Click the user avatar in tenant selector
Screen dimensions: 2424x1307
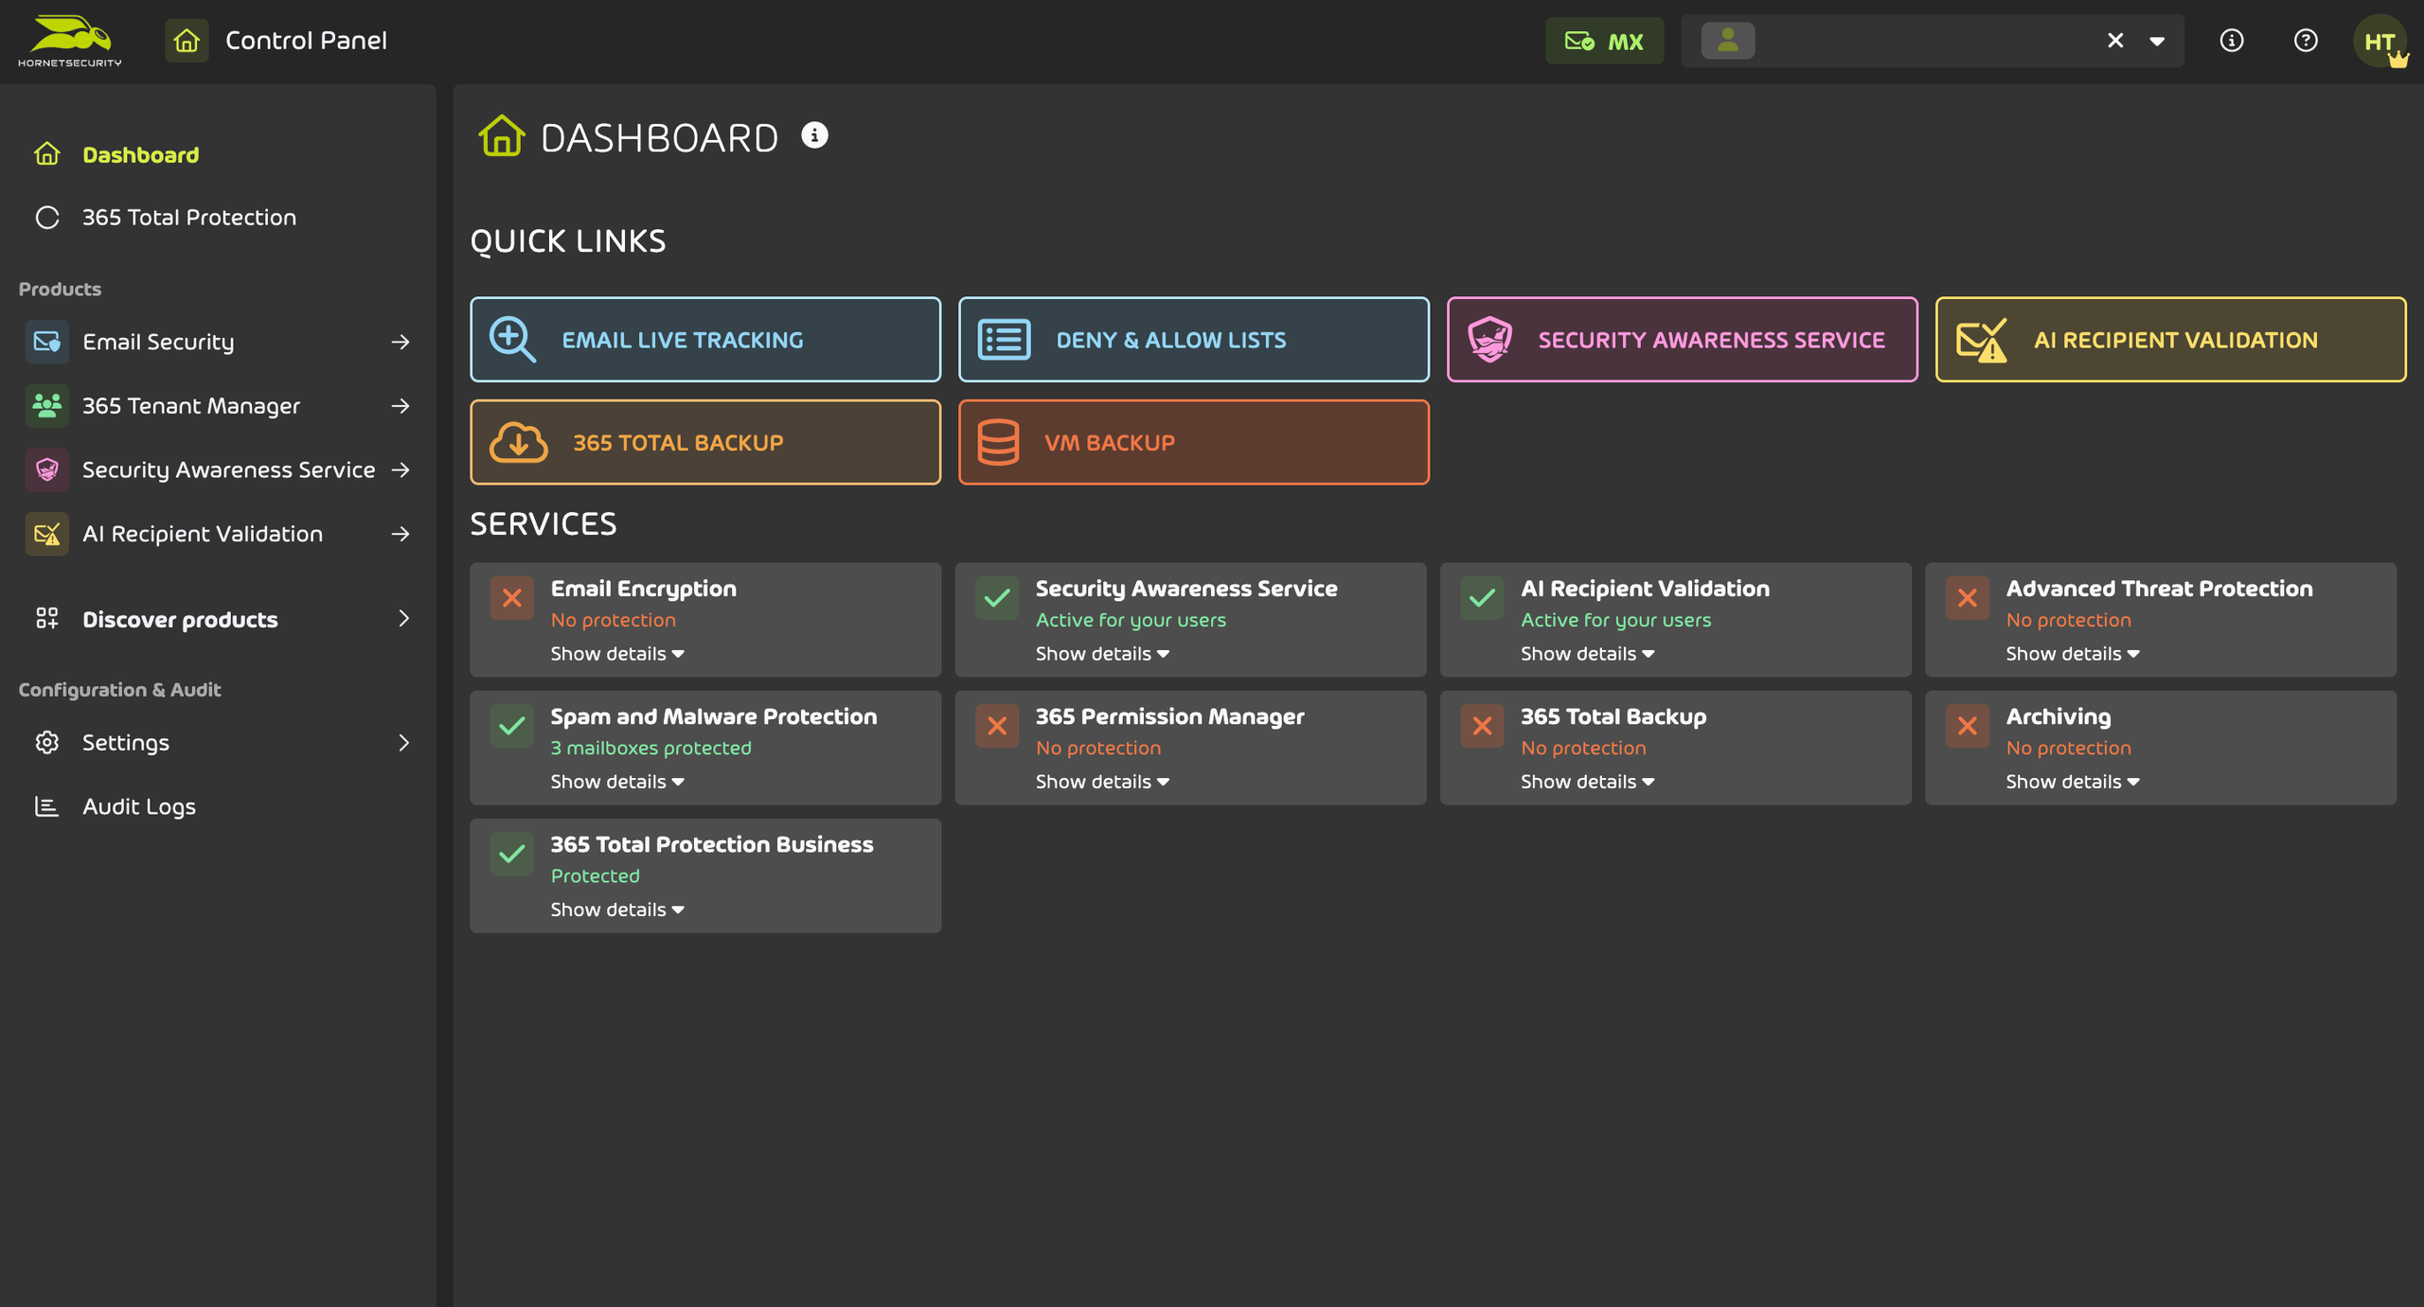(x=1728, y=41)
